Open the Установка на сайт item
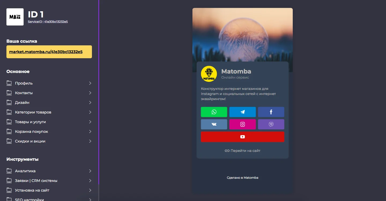The height and width of the screenshot is (201, 386). (49, 190)
